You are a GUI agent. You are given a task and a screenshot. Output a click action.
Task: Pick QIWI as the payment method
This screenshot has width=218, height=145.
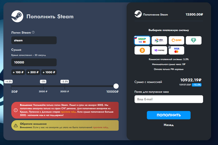point(176,40)
